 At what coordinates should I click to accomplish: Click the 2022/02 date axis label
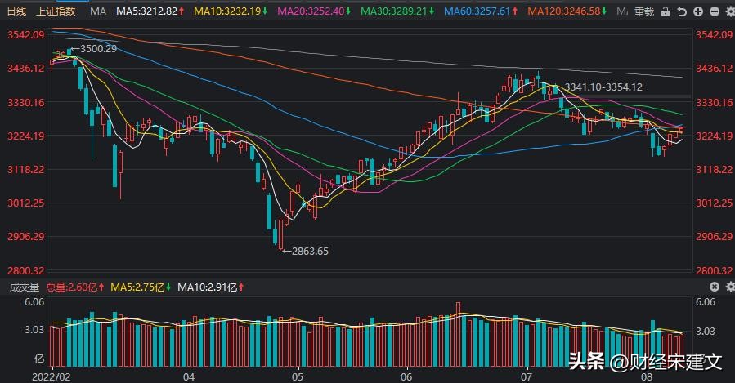pos(51,377)
